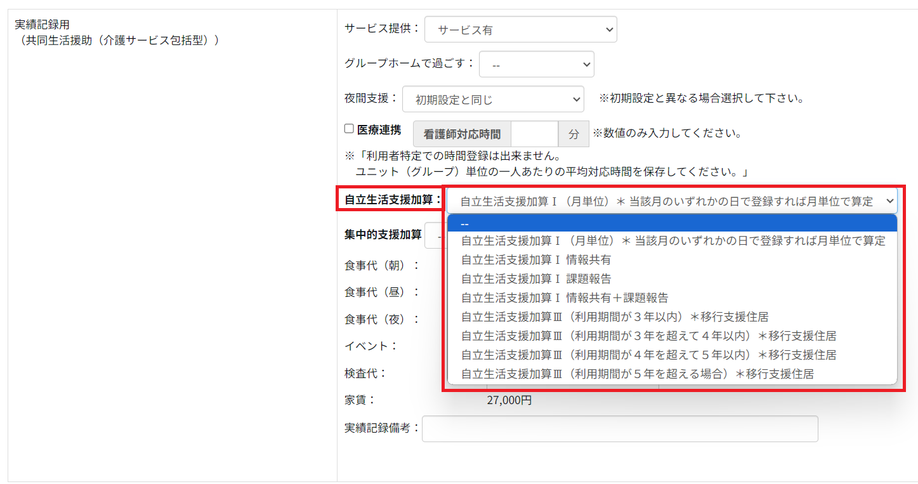This screenshot has height=484, width=918.
Task: Expand the 夜間支援 dropdown
Action: pos(492,99)
